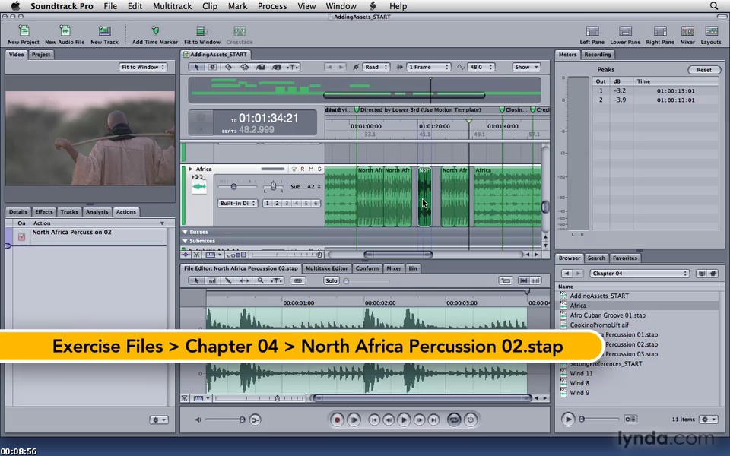Select the timeline arrow selection tool
The width and height of the screenshot is (730, 456).
[x=196, y=67]
